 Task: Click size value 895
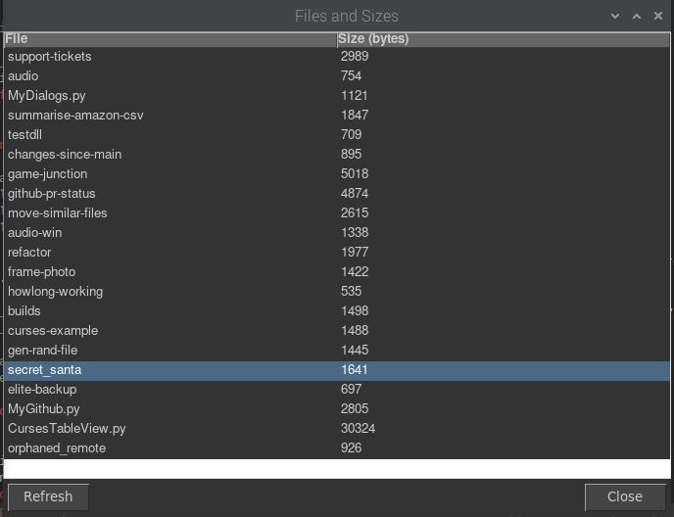tap(351, 155)
